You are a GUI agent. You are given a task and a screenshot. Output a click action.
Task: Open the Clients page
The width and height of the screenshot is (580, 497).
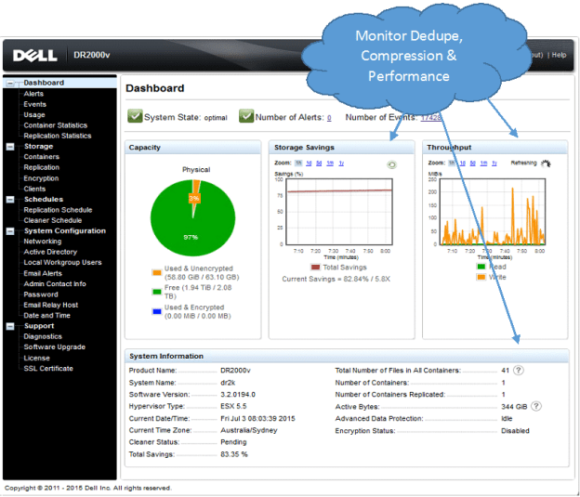[x=34, y=189]
